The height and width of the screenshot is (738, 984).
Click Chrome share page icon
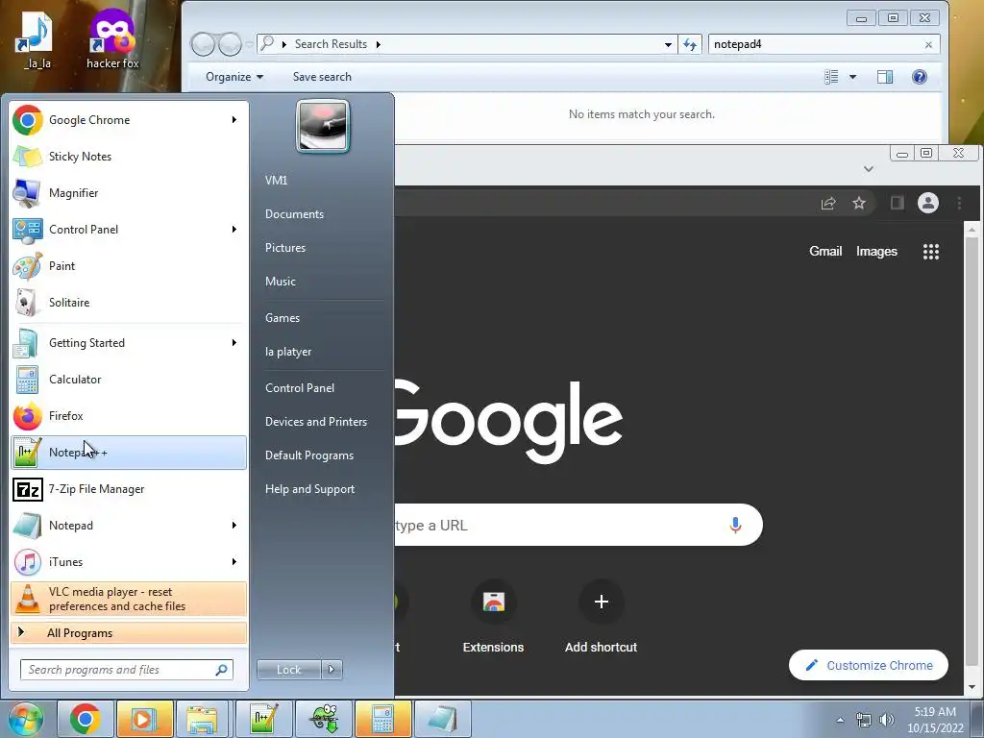[828, 203]
